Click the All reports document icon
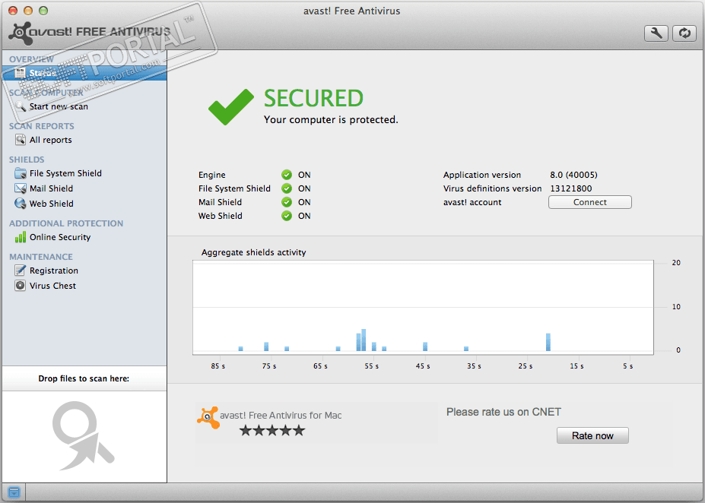 point(21,140)
